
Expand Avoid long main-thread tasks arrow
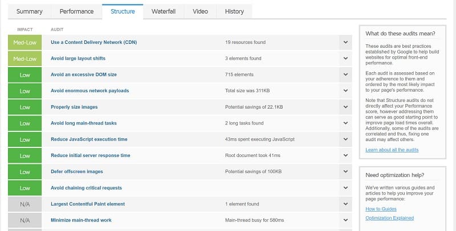point(345,123)
